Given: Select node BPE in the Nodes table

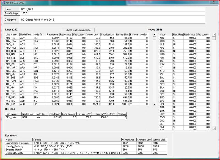Looking at the screenshot, I should coord(166,101).
